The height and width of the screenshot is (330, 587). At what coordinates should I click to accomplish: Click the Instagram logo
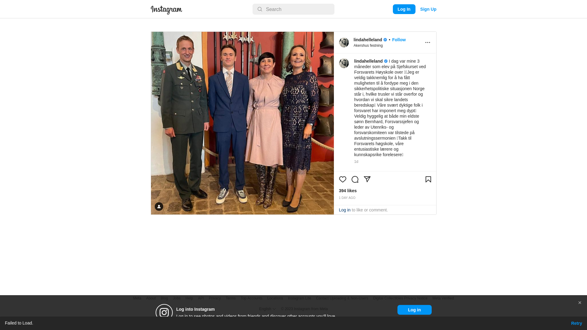point(166,10)
